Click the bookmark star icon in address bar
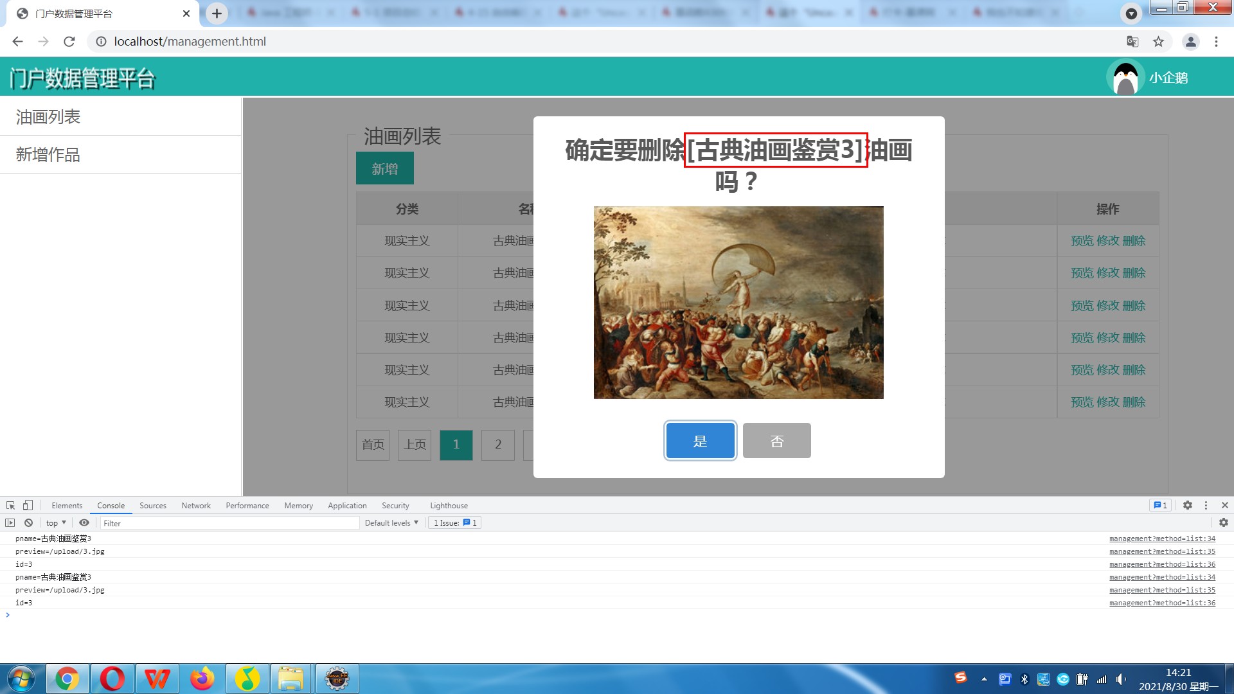 point(1158,42)
